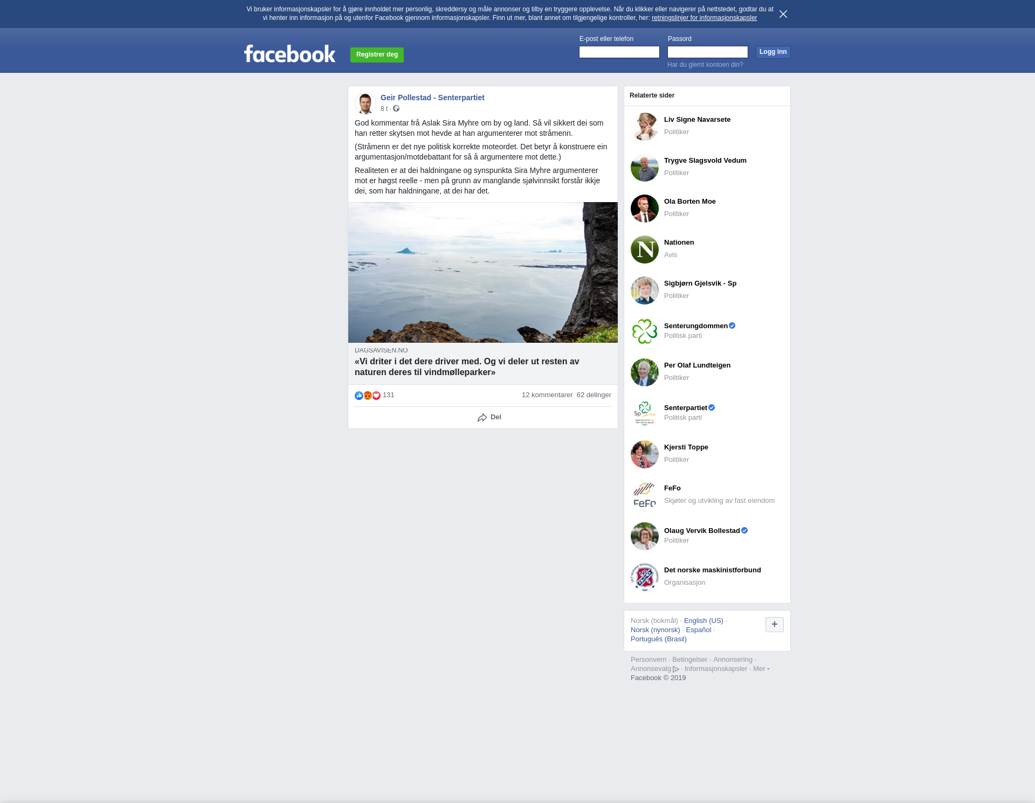Click the public globe privacy icon
Viewport: 1035px width, 803px height.
click(396, 109)
